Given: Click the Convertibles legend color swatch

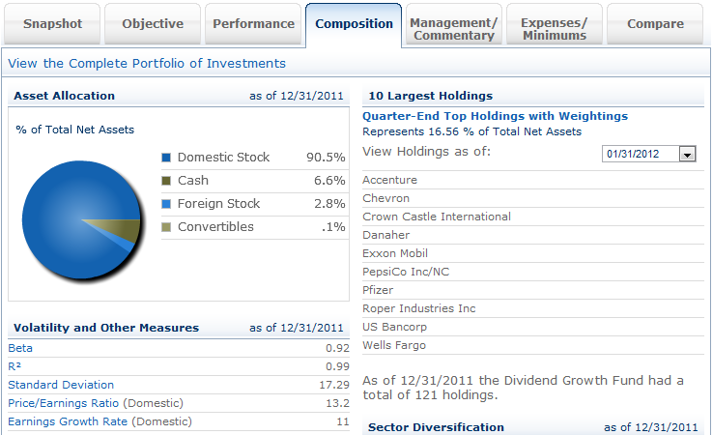Looking at the screenshot, I should pyautogui.click(x=166, y=227).
